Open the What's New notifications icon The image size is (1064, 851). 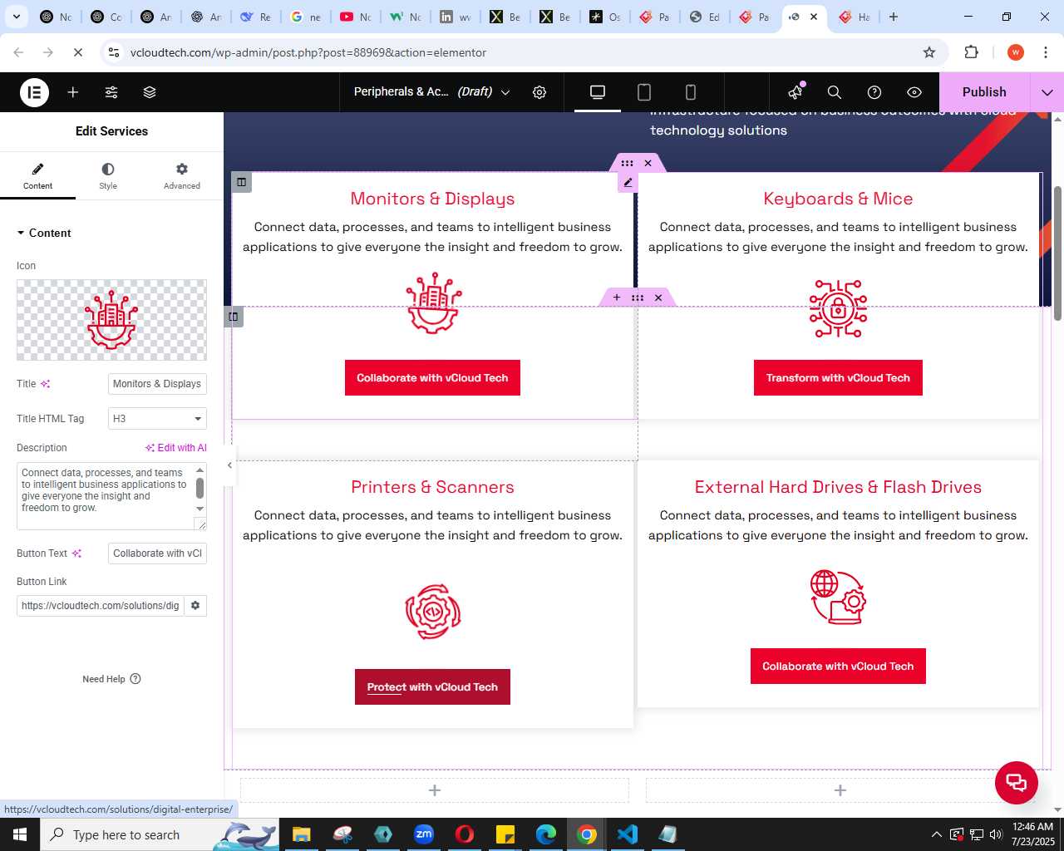(796, 91)
